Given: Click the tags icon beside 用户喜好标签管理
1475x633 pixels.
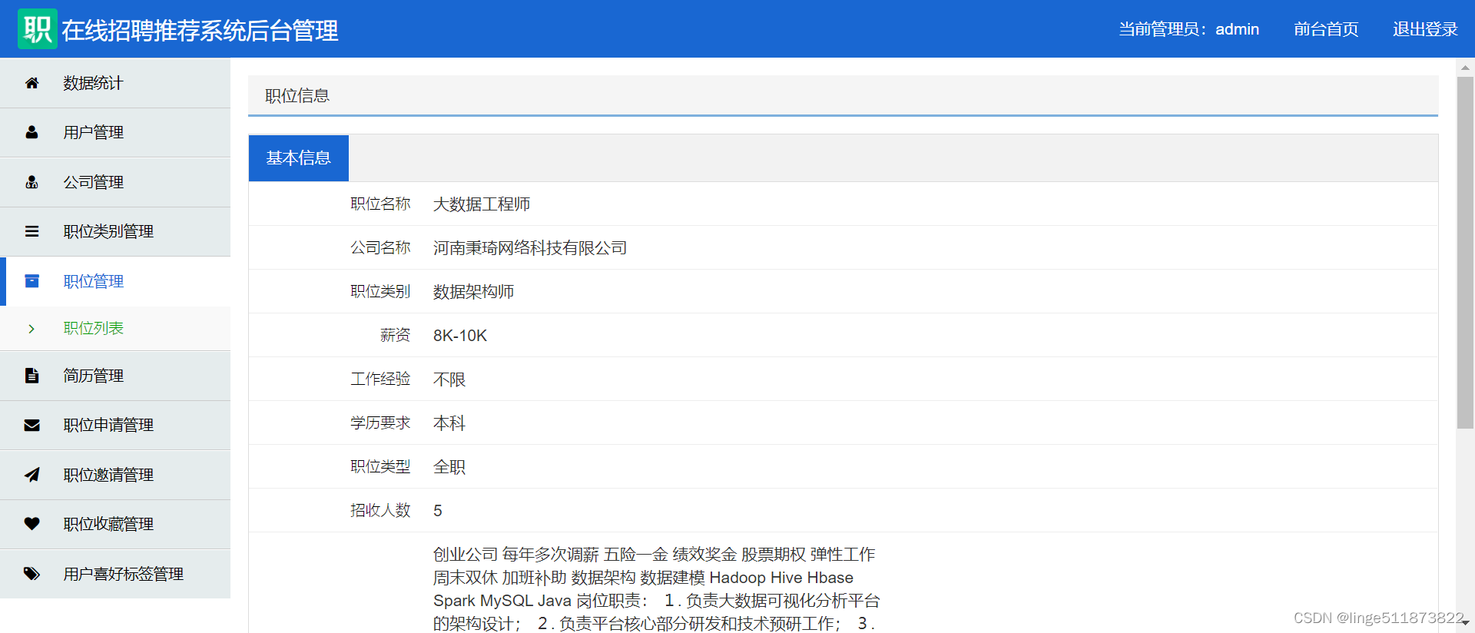Looking at the screenshot, I should pyautogui.click(x=31, y=574).
